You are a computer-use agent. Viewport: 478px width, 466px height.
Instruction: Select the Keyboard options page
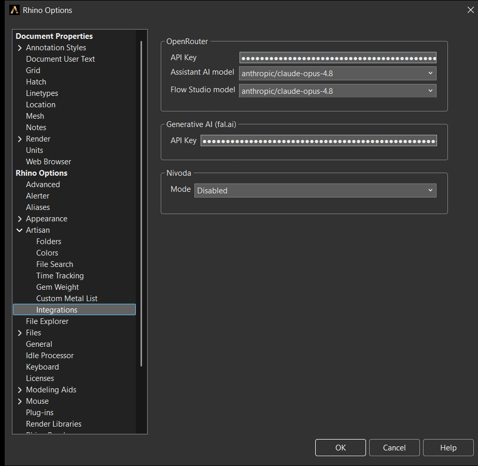click(x=43, y=367)
